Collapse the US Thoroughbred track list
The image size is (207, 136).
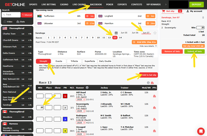(x=30, y=28)
